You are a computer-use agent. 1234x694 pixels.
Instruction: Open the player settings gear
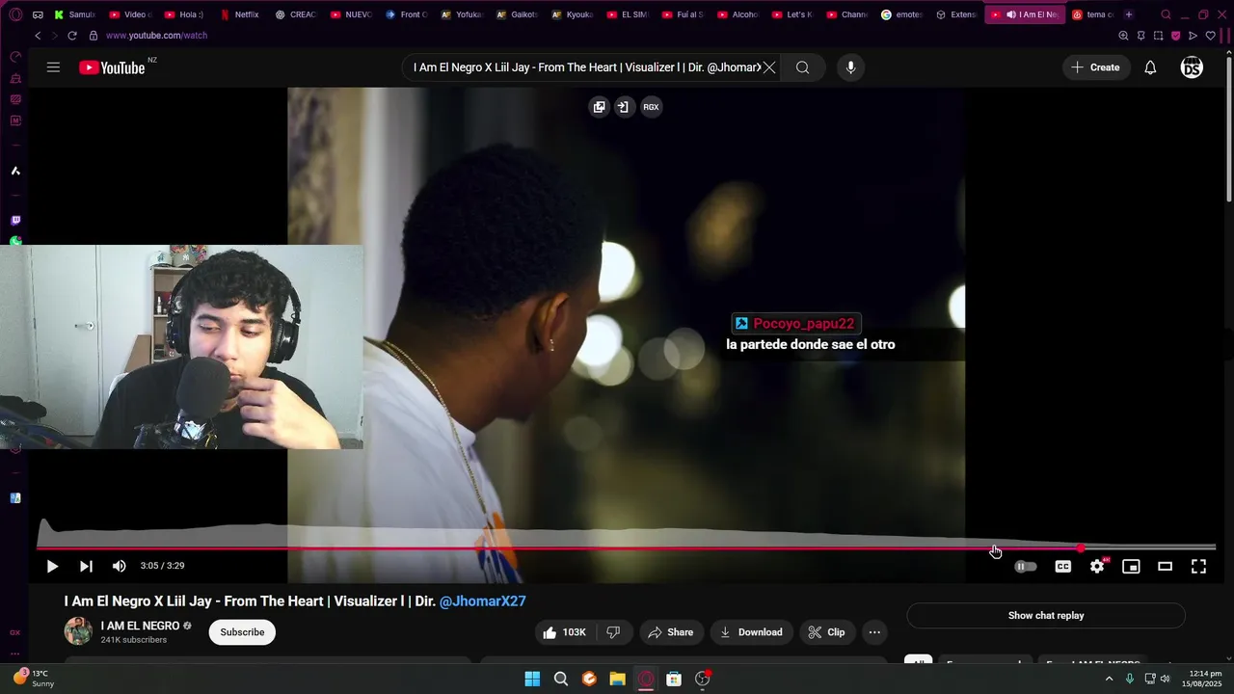(1097, 567)
